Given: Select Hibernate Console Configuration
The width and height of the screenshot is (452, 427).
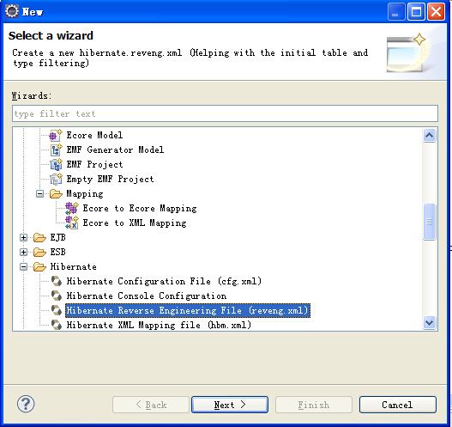Looking at the screenshot, I should coord(147,296).
